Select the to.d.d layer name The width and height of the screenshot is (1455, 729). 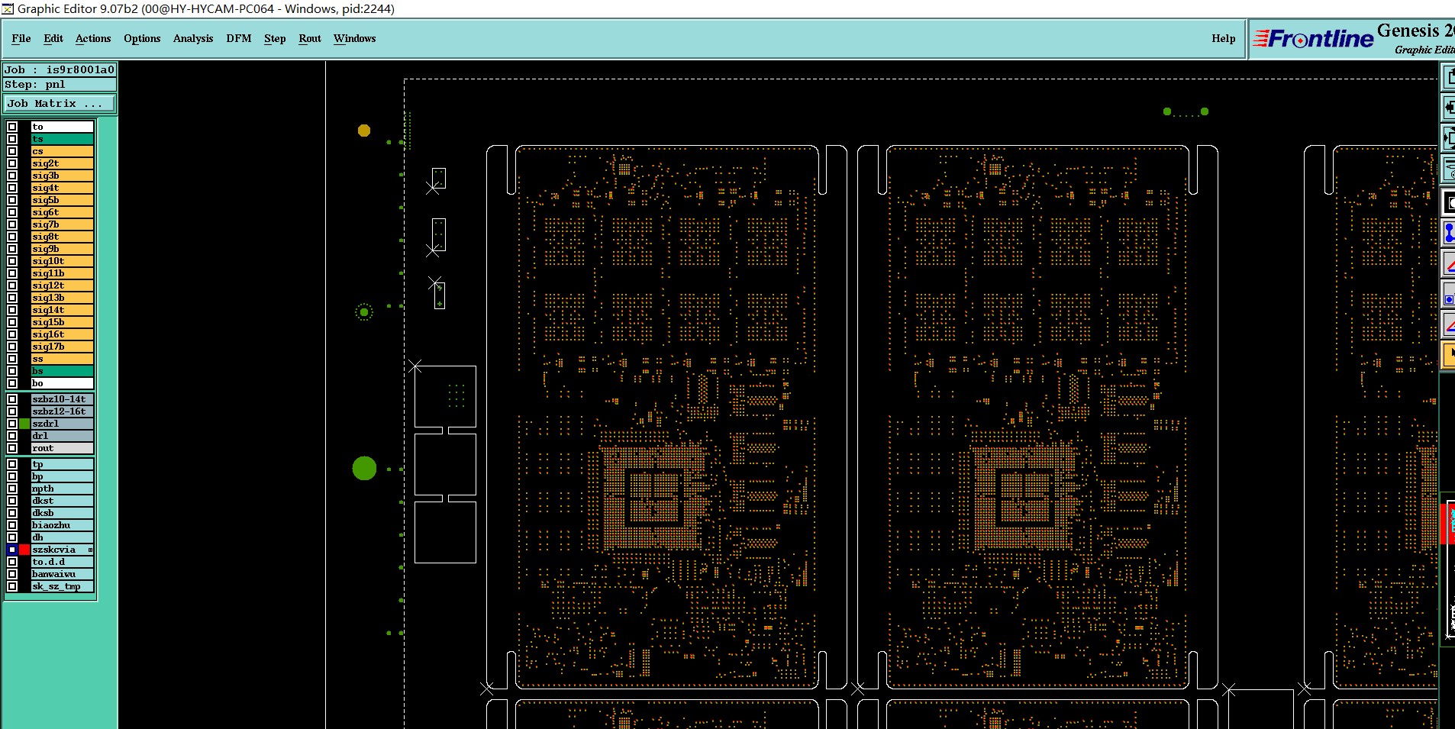[x=62, y=562]
